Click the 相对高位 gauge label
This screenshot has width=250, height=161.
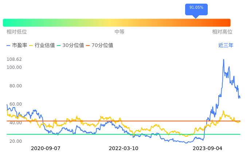click(222, 32)
